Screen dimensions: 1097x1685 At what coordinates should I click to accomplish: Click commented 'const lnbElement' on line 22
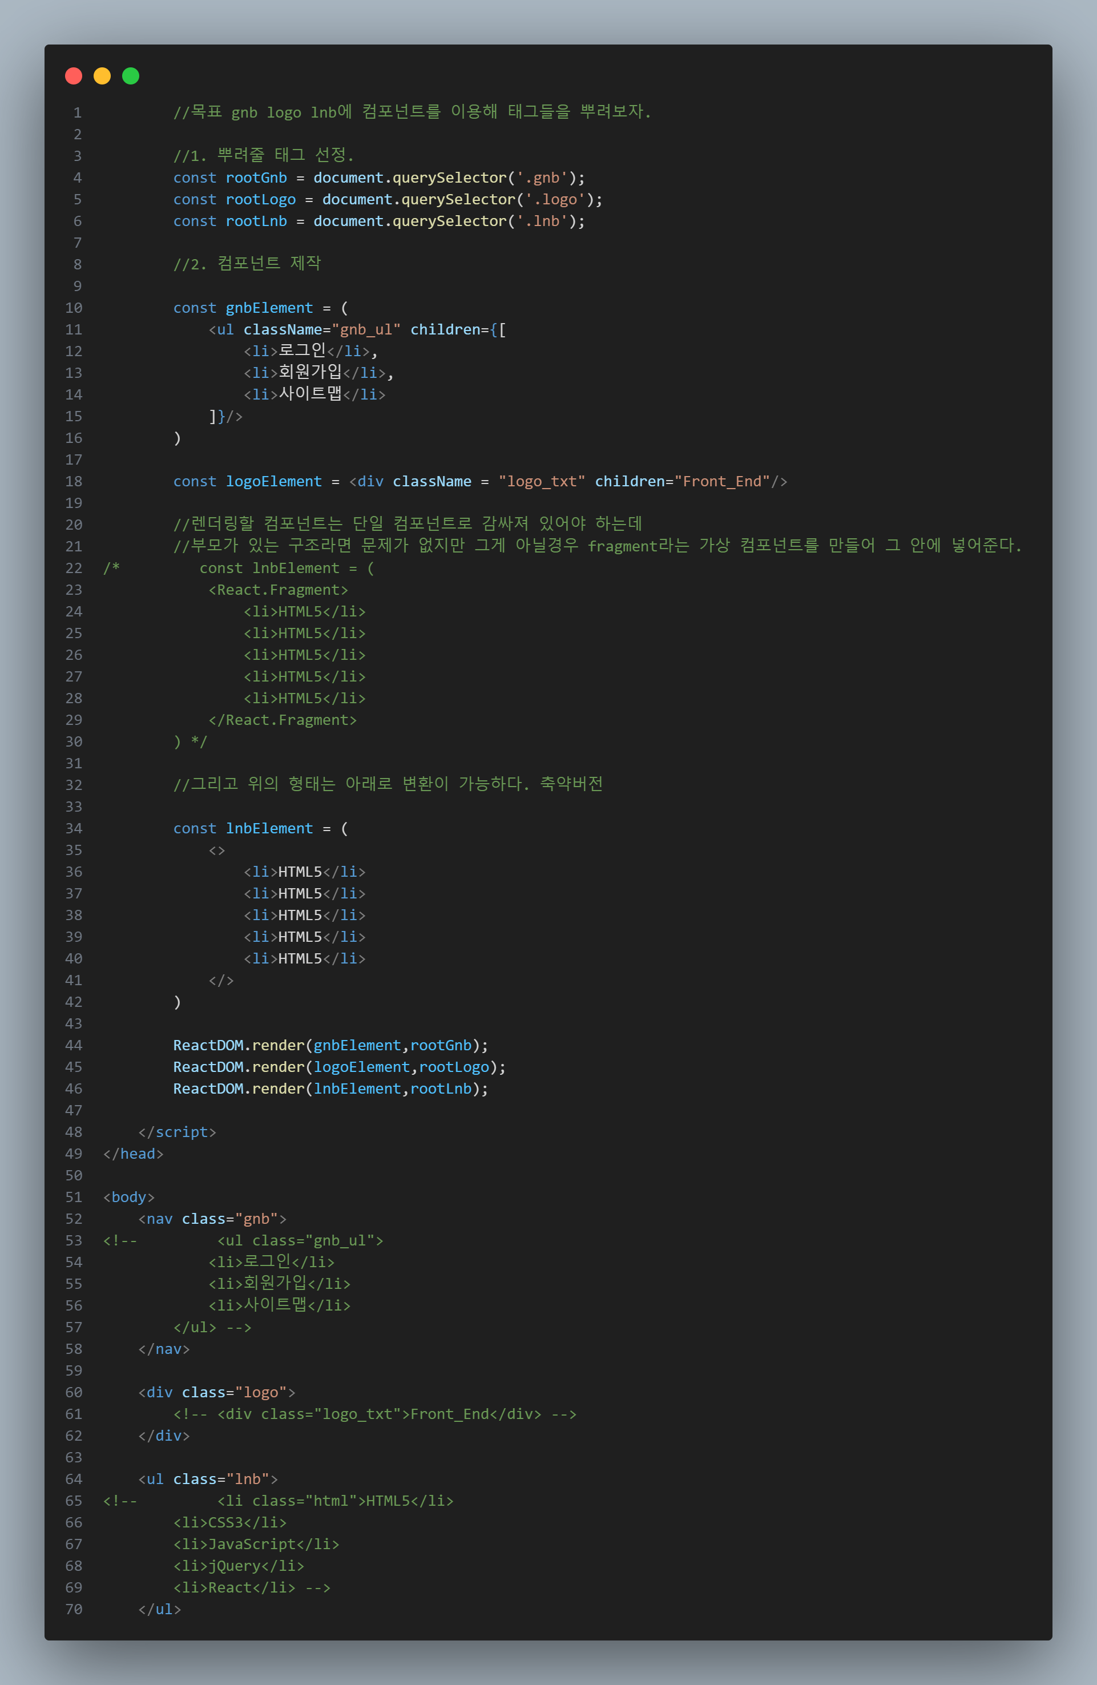[287, 569]
